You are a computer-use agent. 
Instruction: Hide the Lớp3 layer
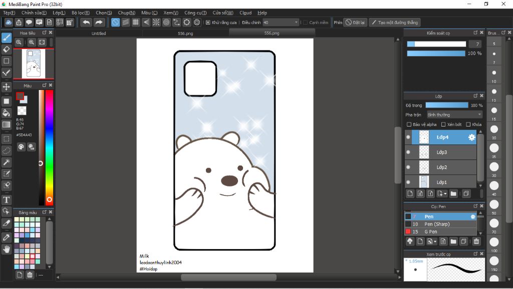408,152
